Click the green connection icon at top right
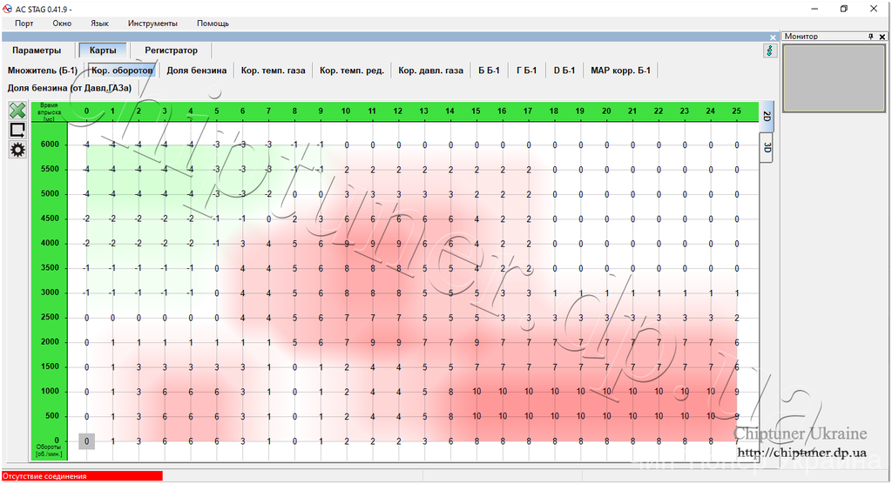The width and height of the screenshot is (892, 484). (770, 50)
